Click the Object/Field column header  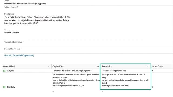tap(26, 67)
